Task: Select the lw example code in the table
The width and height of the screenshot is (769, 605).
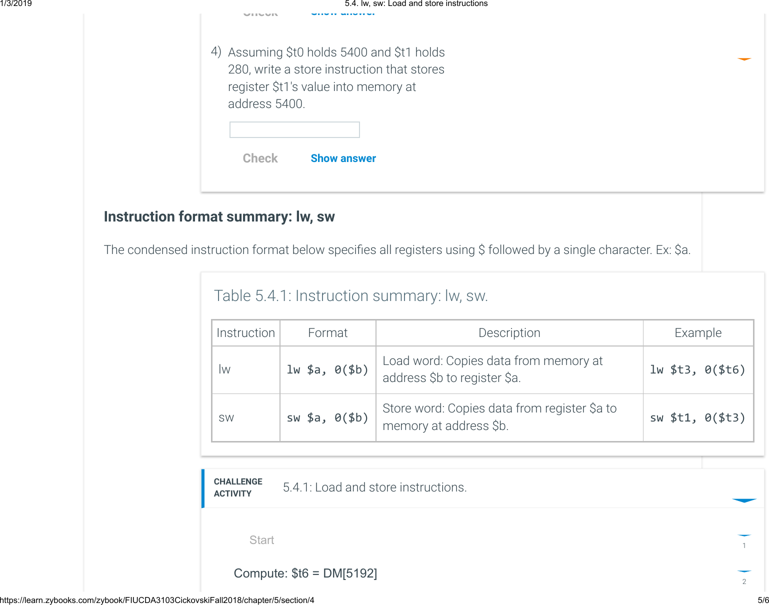Action: click(x=697, y=369)
